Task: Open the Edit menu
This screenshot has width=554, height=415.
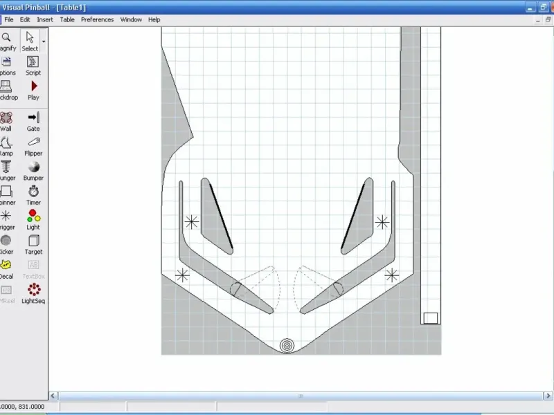Action: coord(25,20)
